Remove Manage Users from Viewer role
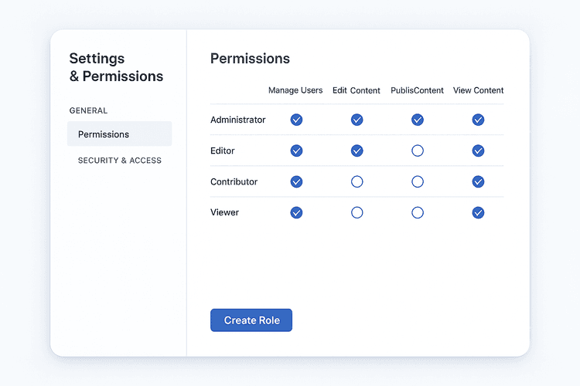 pyautogui.click(x=296, y=212)
